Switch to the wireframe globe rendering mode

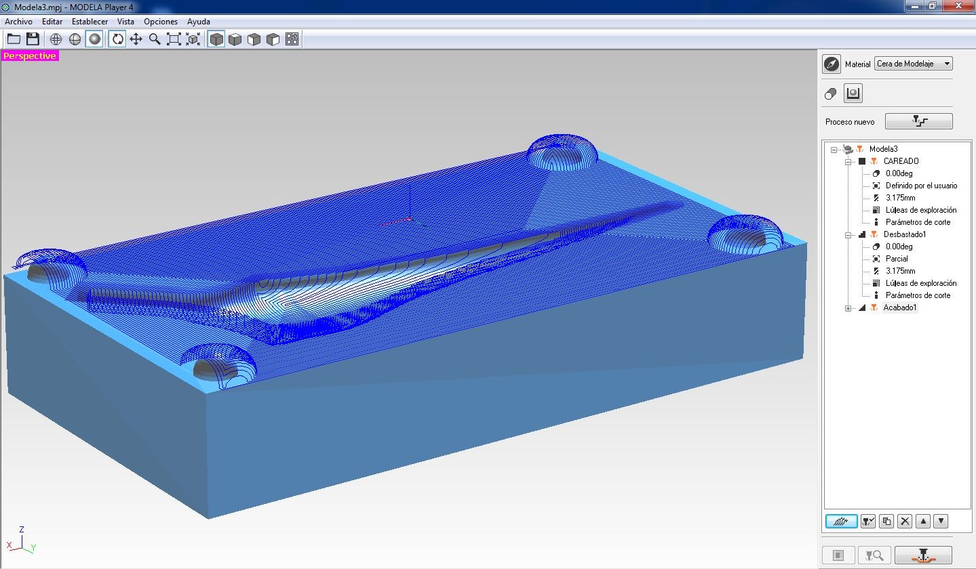pyautogui.click(x=56, y=39)
